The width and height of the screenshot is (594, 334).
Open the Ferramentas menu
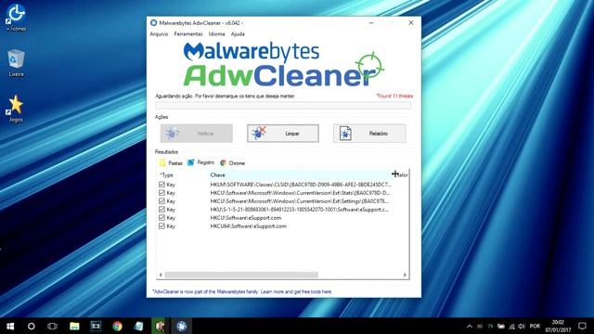[x=188, y=34]
